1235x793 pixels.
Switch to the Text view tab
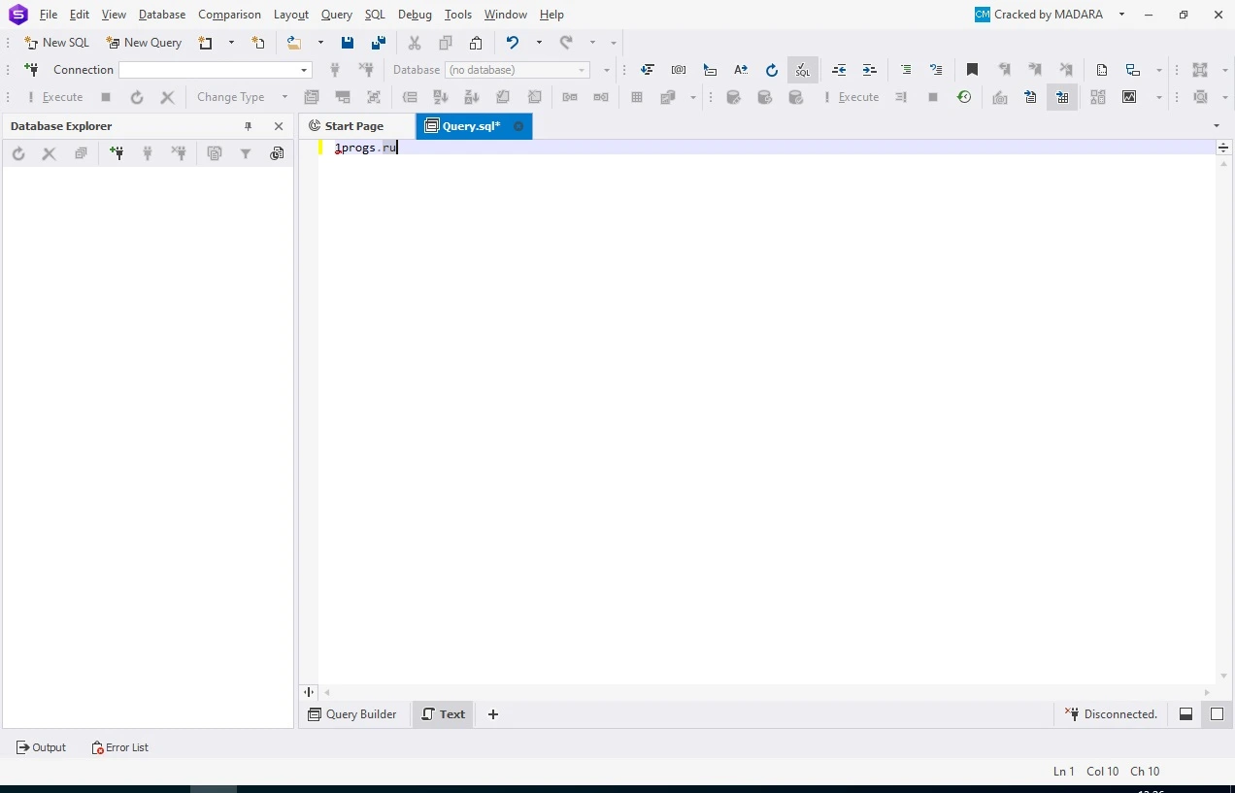[x=444, y=714]
